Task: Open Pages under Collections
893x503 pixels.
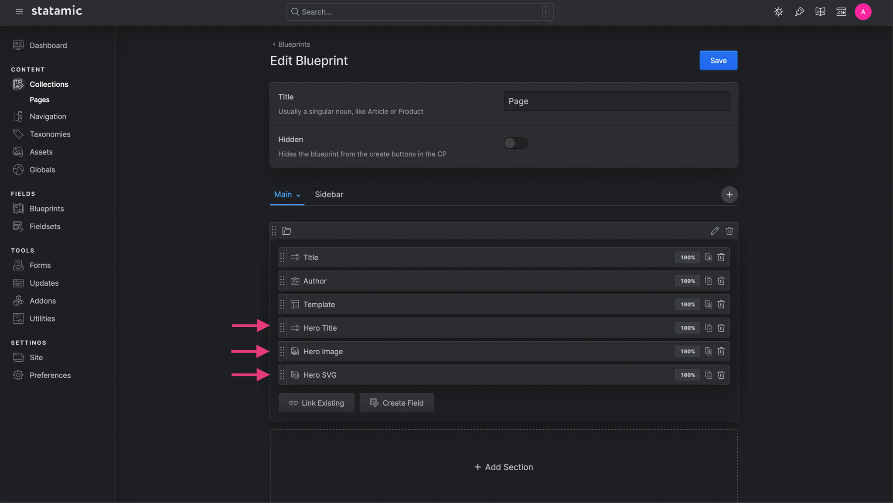Action: 40,100
